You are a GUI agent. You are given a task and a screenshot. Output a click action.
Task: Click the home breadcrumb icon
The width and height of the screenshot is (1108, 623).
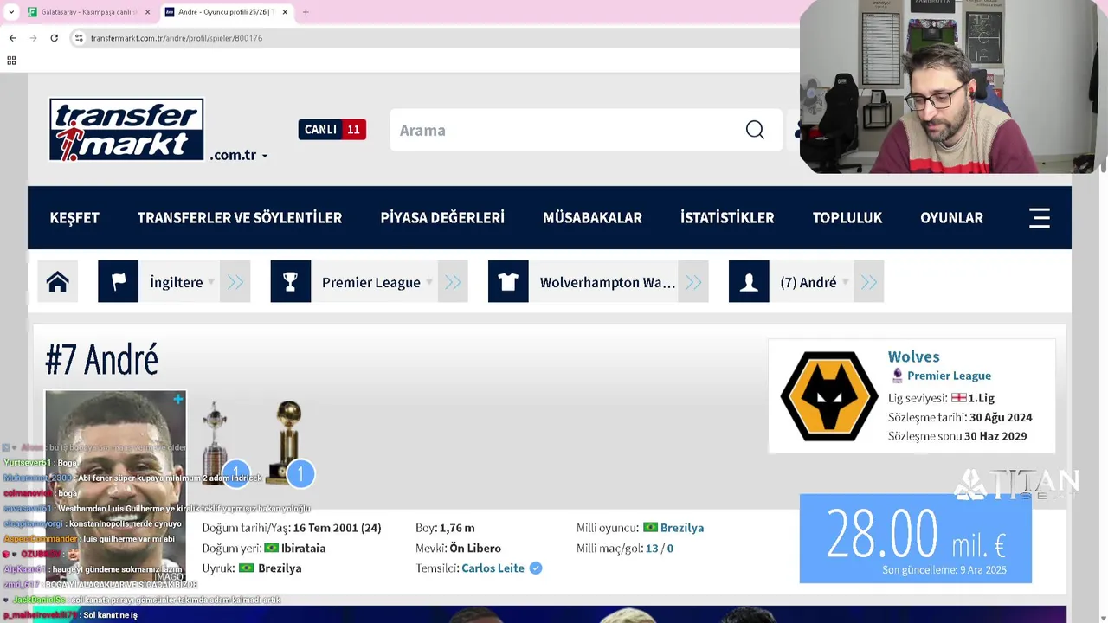[x=58, y=282]
